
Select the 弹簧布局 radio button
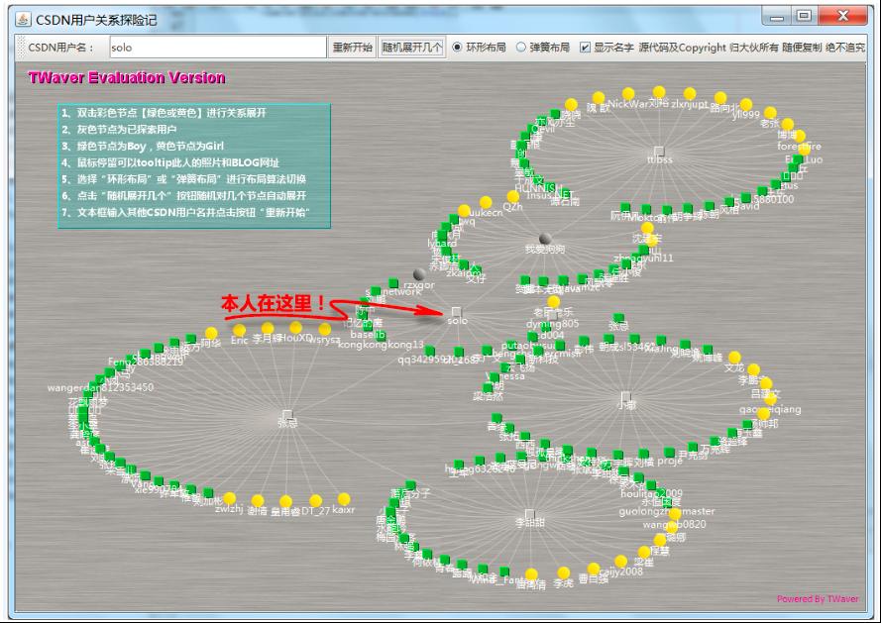[x=521, y=48]
